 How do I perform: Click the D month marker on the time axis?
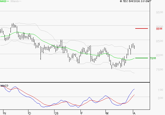(x=30, y=113)
